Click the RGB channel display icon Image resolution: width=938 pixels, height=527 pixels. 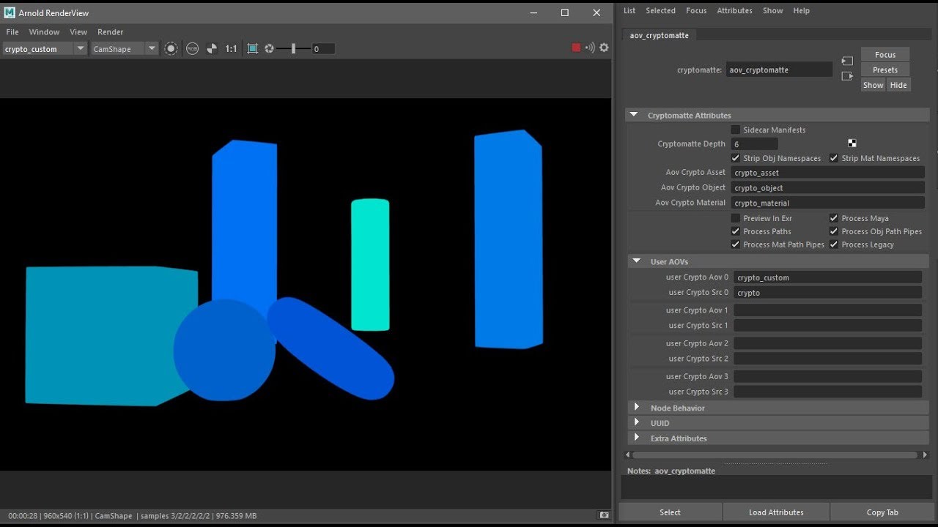pos(192,48)
